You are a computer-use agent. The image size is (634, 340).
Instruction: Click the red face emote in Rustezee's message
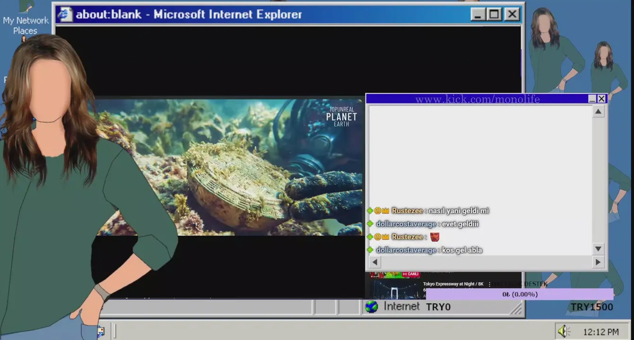pos(434,237)
